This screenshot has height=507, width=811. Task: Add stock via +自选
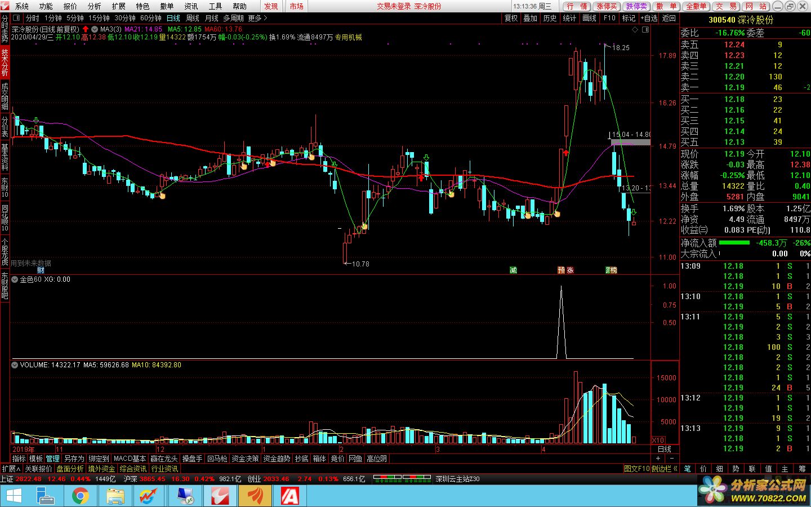coord(648,18)
